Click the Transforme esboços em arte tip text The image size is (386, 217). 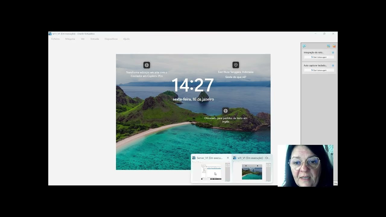tap(147, 74)
